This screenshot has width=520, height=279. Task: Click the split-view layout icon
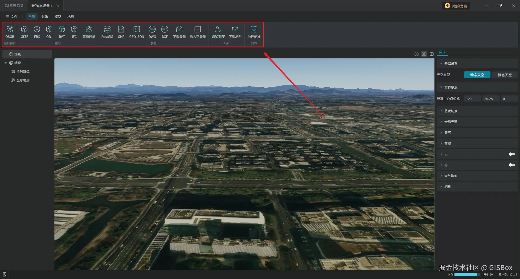[432, 54]
